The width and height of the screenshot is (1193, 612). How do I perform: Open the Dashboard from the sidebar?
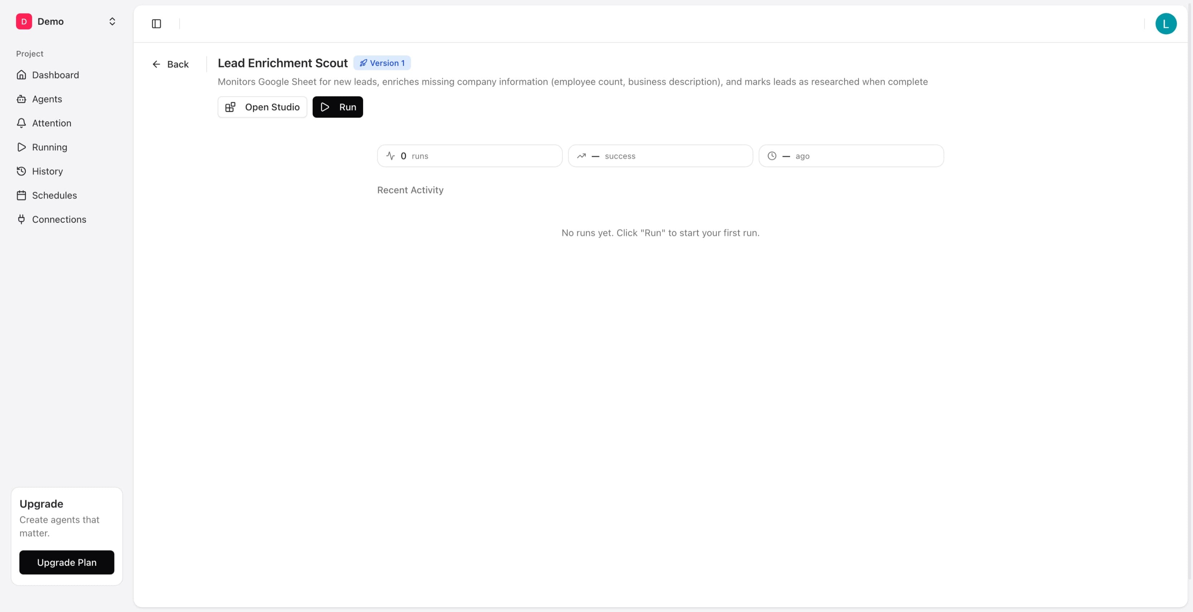point(55,74)
